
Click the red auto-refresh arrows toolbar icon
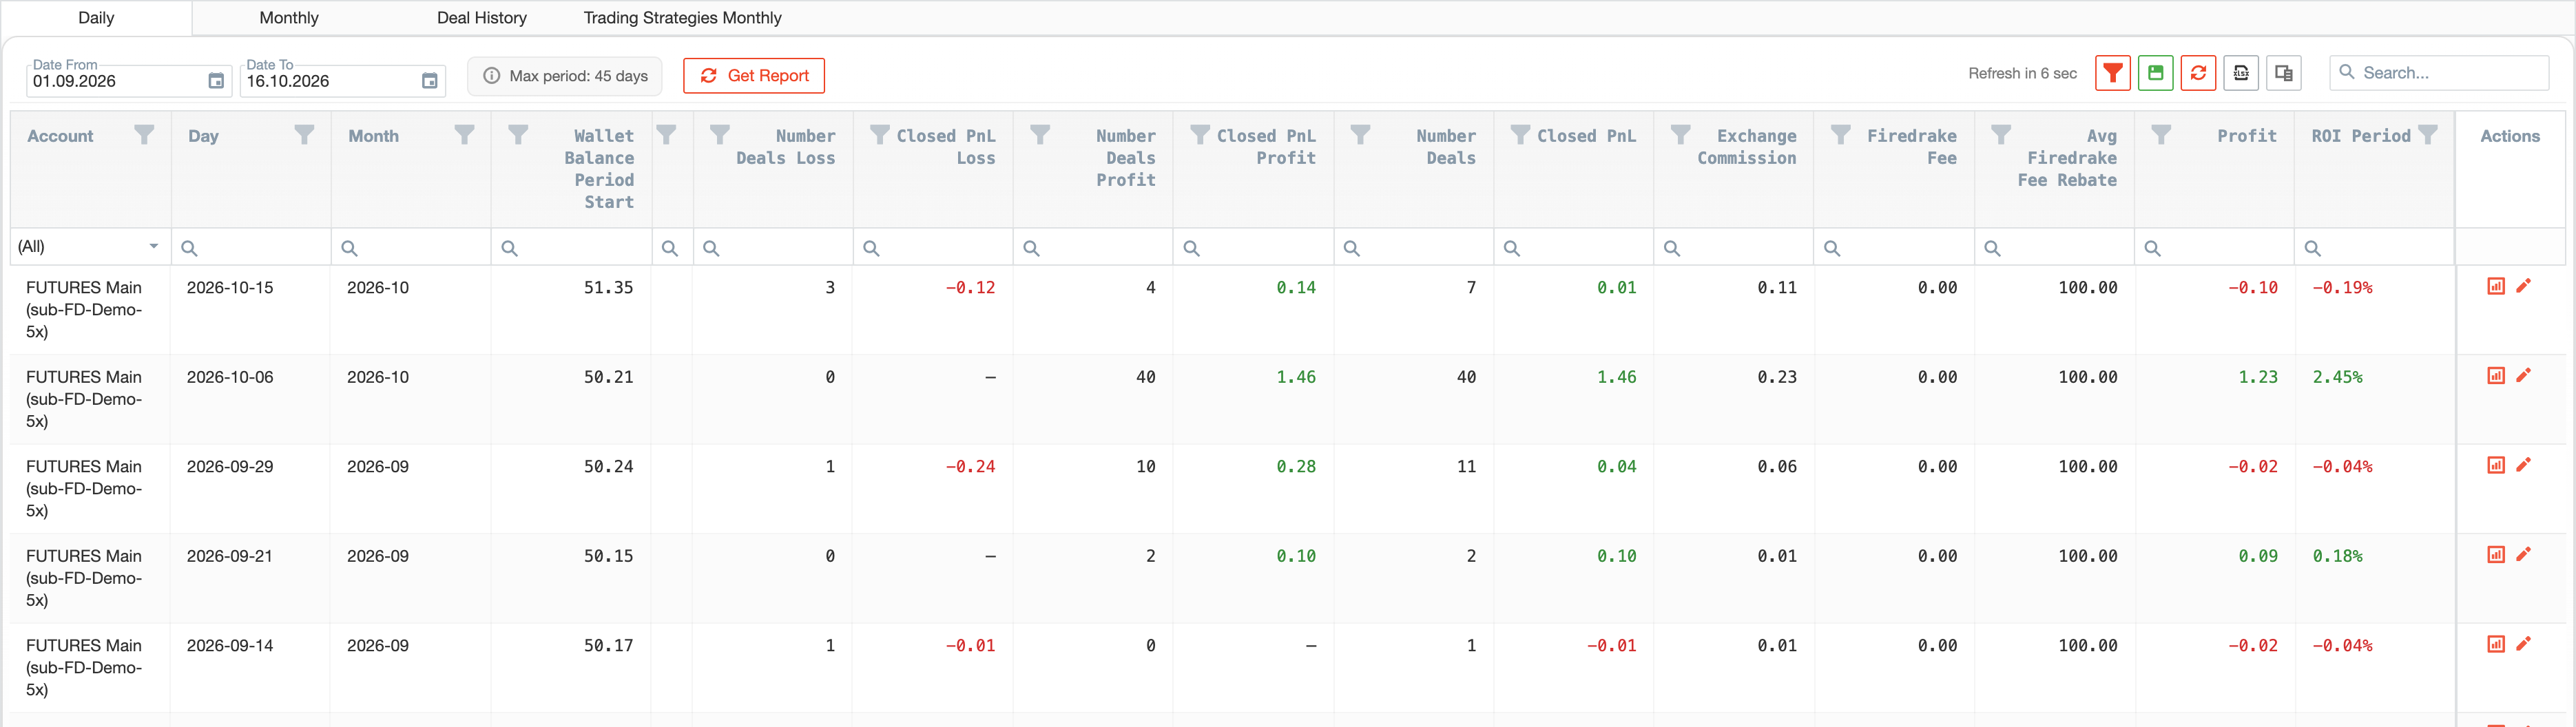2198,73
